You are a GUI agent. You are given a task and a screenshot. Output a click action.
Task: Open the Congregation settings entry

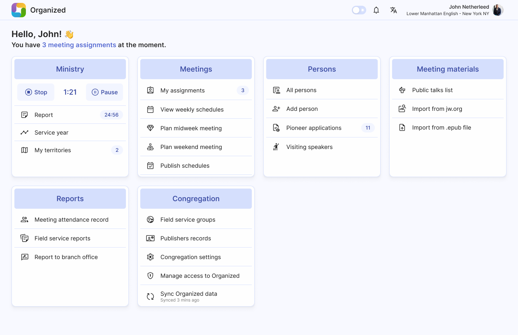tap(191, 257)
